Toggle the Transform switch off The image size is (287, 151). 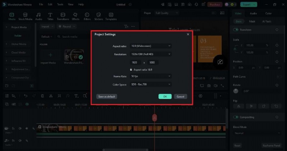click(236, 30)
